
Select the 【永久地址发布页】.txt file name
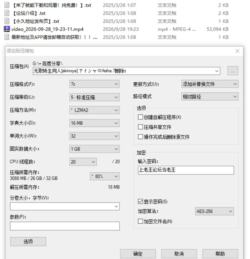[x=36, y=21]
